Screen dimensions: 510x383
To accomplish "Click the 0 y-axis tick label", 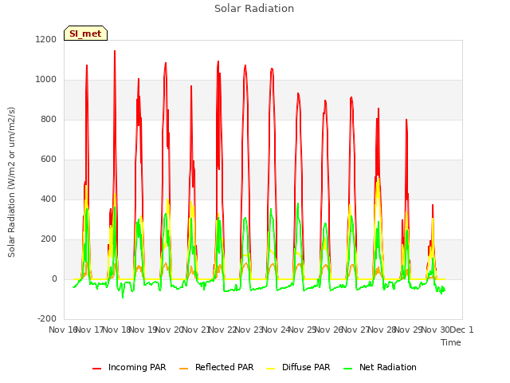I will click(x=54, y=278).
